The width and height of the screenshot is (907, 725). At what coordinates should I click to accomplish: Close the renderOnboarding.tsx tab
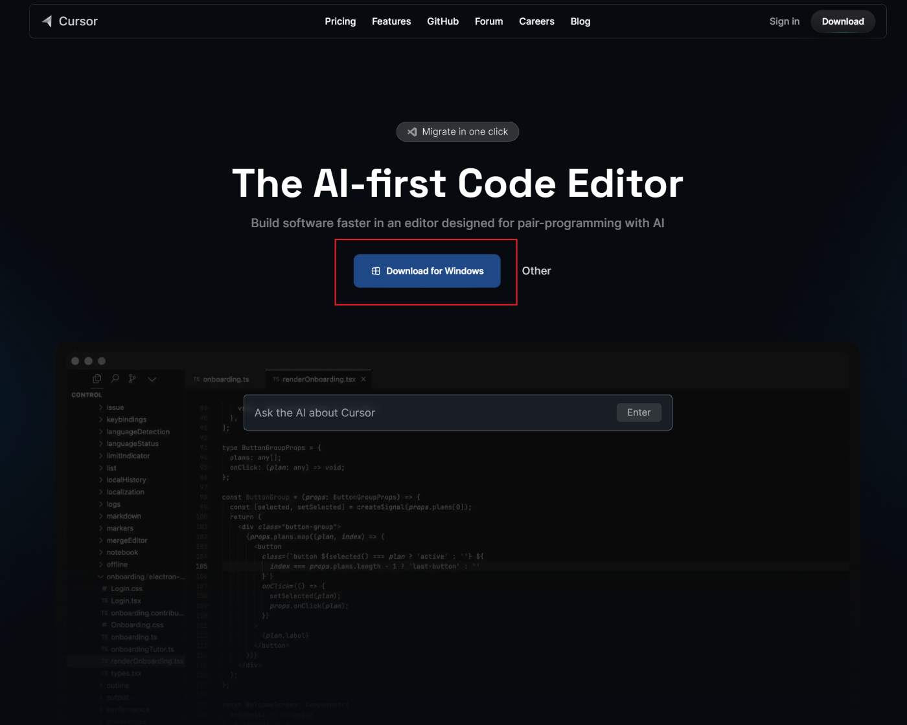363,379
